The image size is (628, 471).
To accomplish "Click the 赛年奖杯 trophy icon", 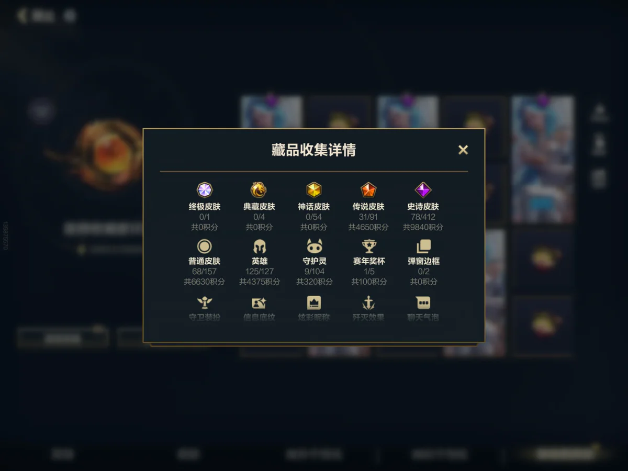I will click(x=368, y=246).
